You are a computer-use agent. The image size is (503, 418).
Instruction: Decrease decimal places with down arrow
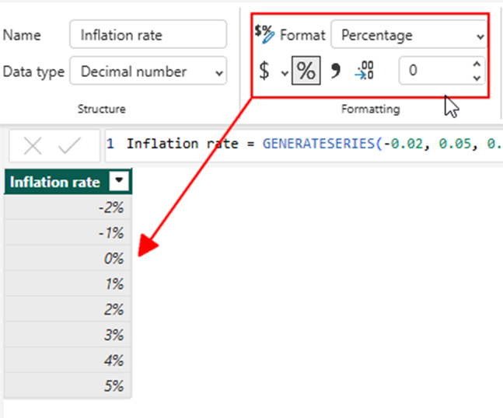pyautogui.click(x=477, y=78)
